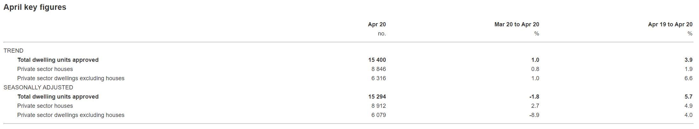Select the 8 846 private houses value

coord(378,69)
